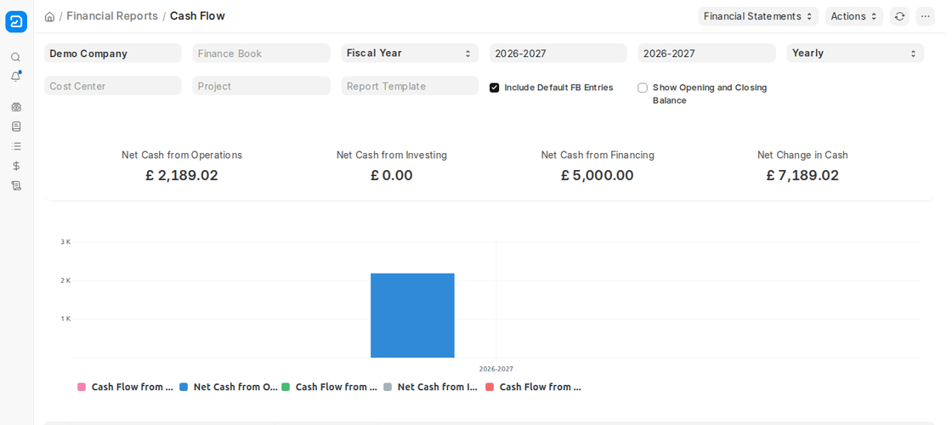Click the 2 K y-axis label
This screenshot has width=952, height=425.
click(65, 280)
